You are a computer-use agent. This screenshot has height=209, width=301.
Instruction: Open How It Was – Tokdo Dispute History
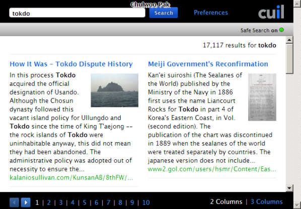click(71, 64)
